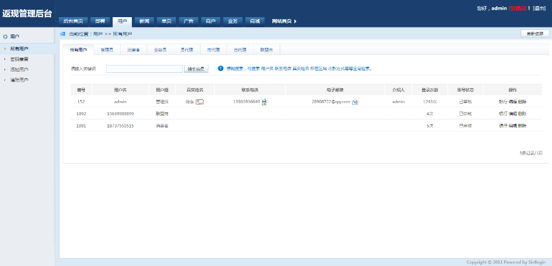
Task: Click the ID card icon beside 陈东
Action: (x=200, y=102)
